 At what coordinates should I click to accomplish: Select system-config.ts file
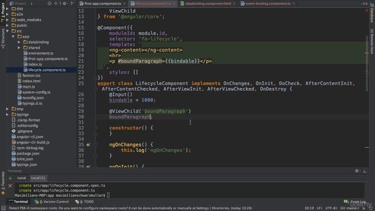click(34, 92)
